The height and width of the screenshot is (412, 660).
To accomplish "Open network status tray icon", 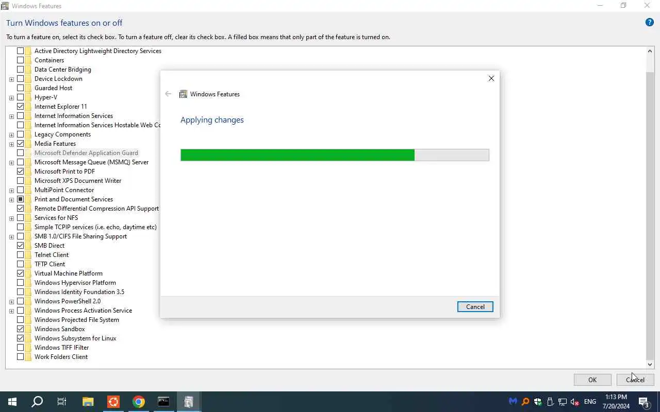I will coord(563,402).
